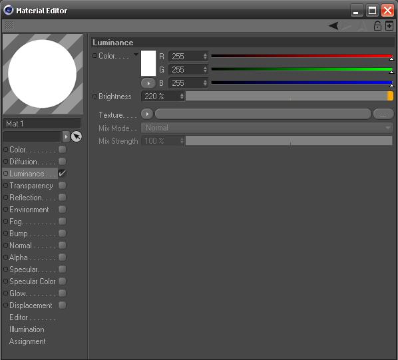The height and width of the screenshot is (360, 398).
Task: Open the Mix Mode Normal dropdown
Action: pos(267,128)
